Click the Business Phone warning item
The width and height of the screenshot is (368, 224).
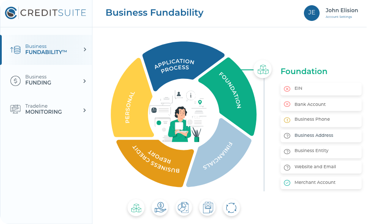coord(321,120)
